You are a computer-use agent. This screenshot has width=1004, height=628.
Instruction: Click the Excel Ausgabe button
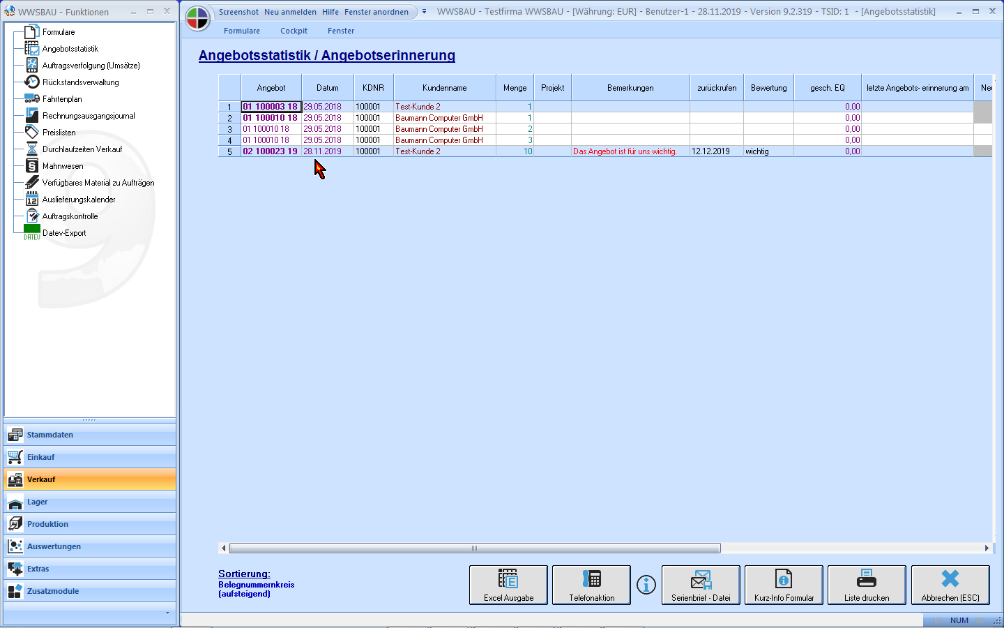[x=508, y=585]
